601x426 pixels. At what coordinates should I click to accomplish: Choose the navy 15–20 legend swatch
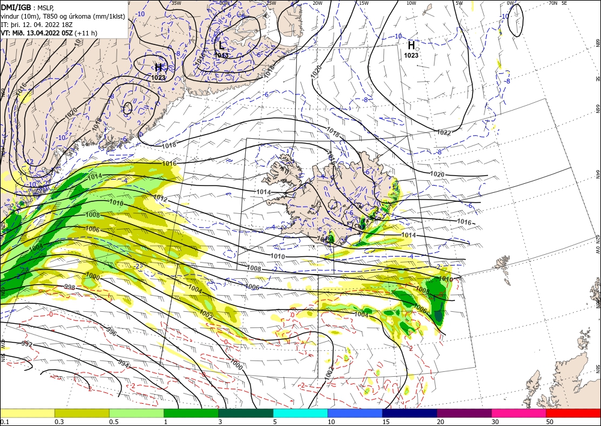pyautogui.click(x=410, y=413)
